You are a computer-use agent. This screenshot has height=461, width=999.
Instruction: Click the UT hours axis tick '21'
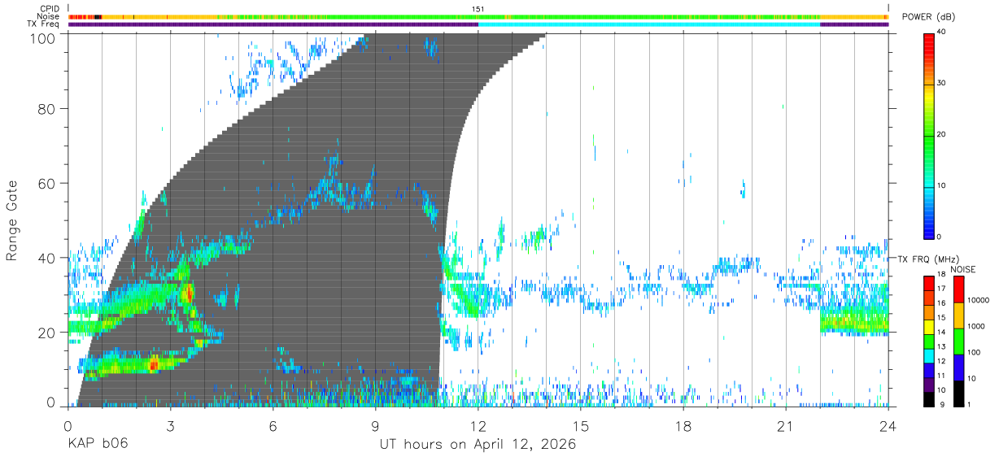pos(786,426)
